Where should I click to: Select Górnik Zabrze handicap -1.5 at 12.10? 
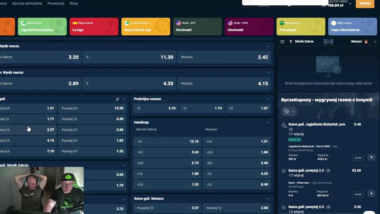point(167,141)
